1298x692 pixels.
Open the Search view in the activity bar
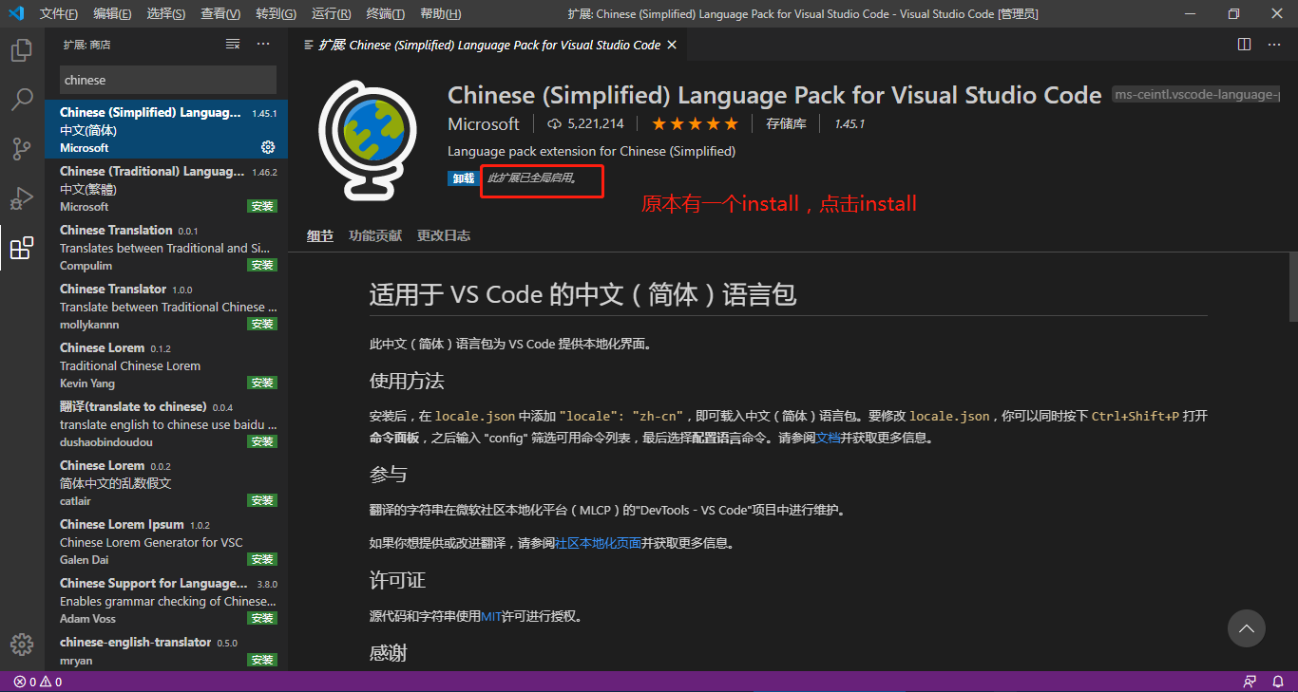21,99
